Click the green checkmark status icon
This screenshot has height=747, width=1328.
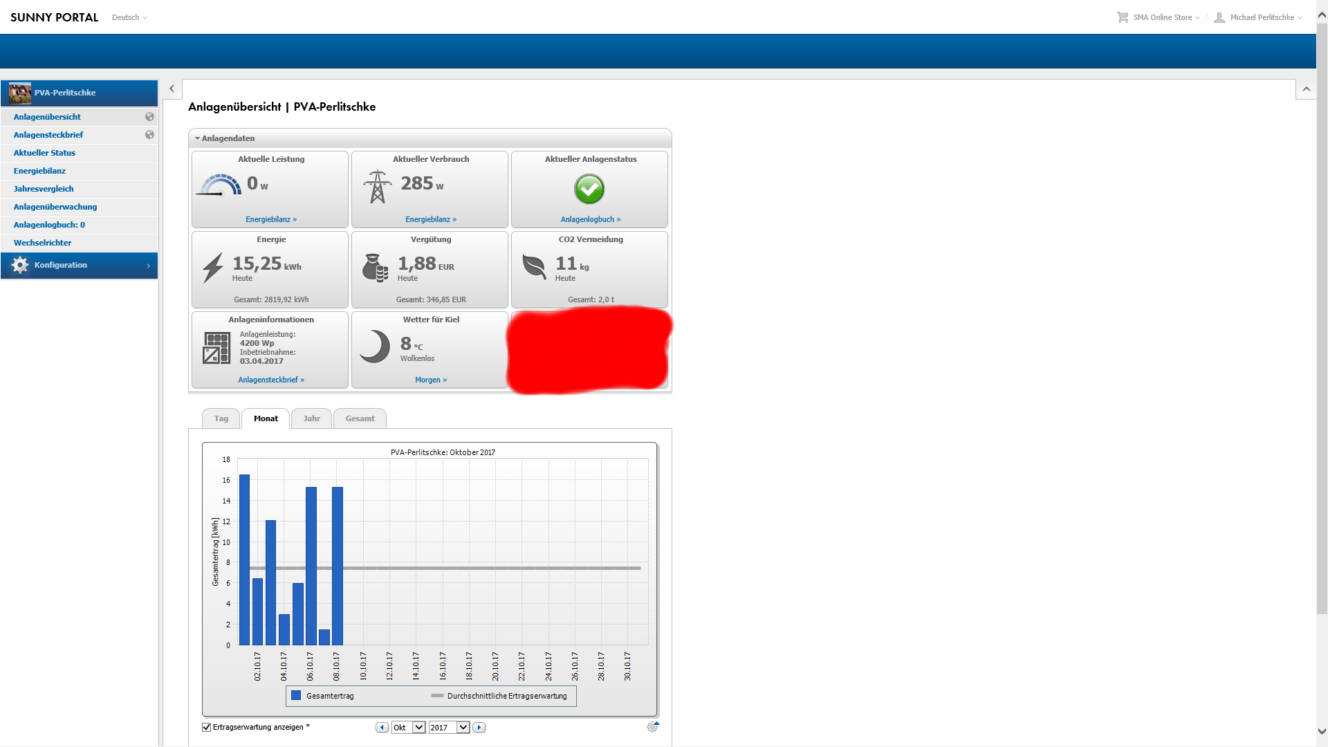589,189
